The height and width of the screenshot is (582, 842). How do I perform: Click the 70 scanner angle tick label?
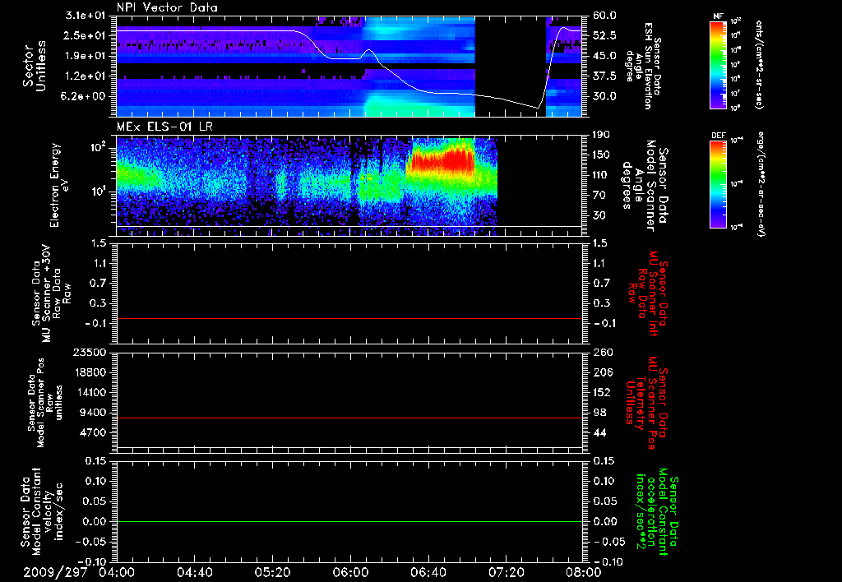599,196
